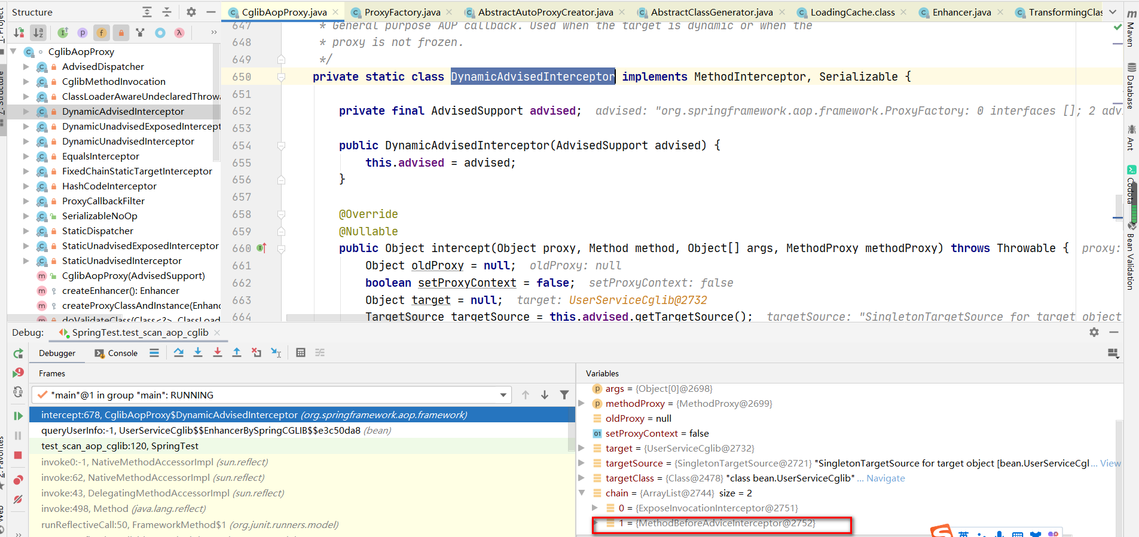The height and width of the screenshot is (537, 1139).
Task: Click Evaluate Expression calculator icon
Action: pyautogui.click(x=301, y=353)
